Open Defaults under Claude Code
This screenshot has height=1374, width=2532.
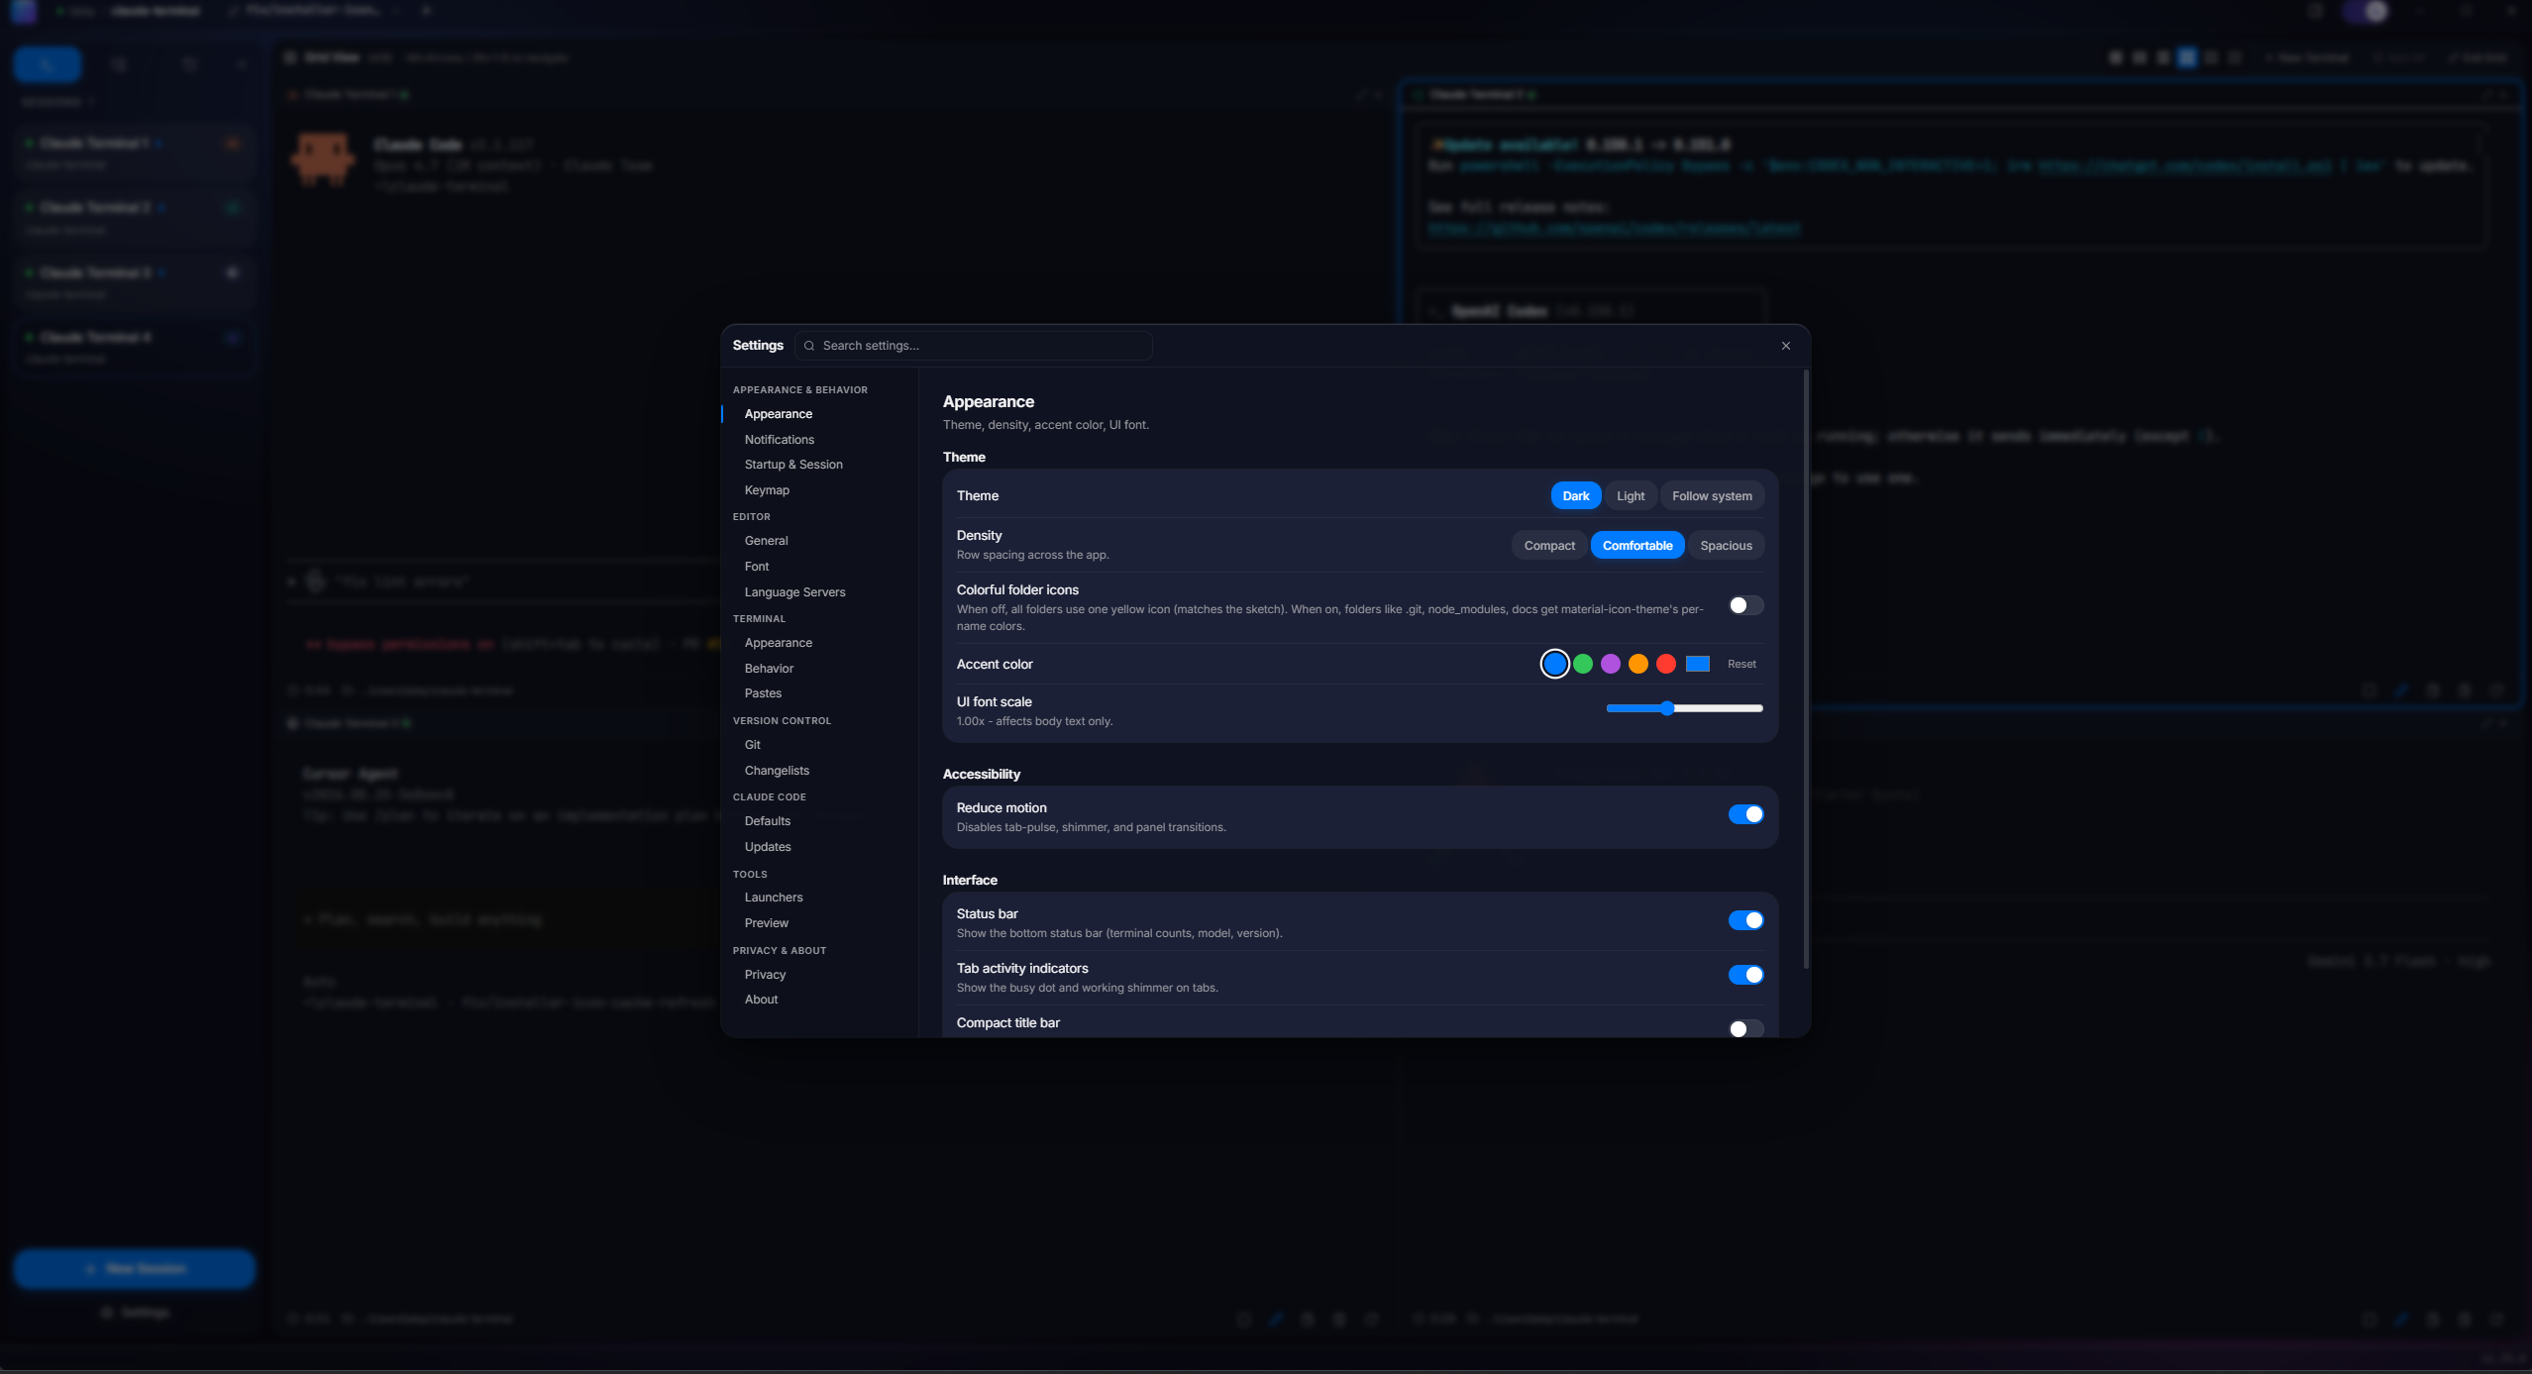[767, 821]
